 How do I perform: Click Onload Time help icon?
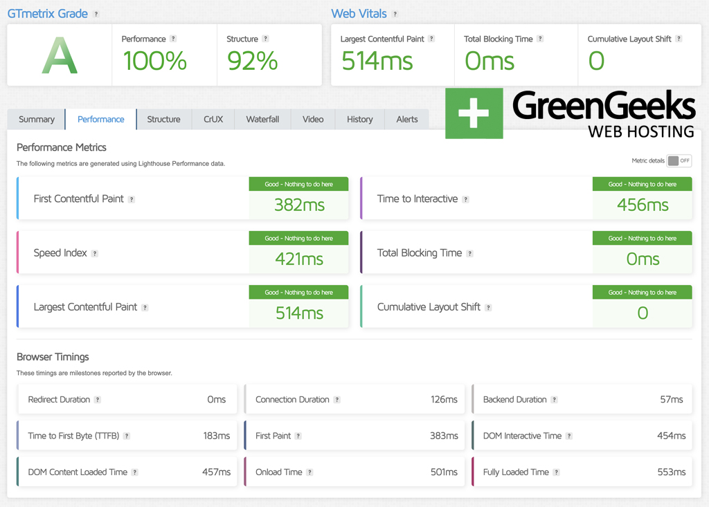pos(309,472)
